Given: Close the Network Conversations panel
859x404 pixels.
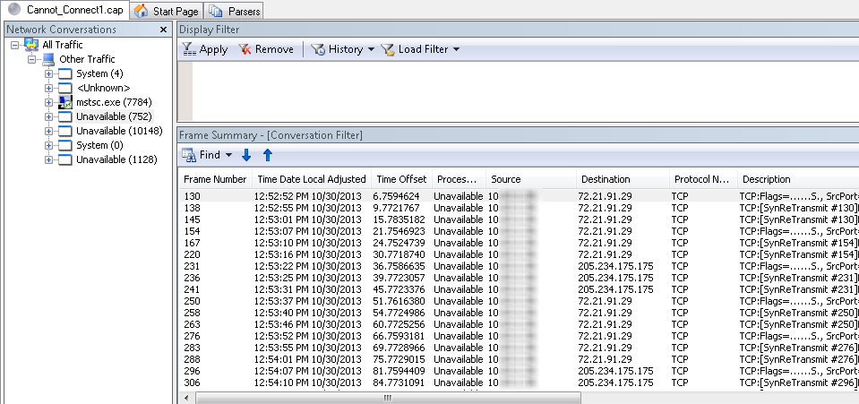Looking at the screenshot, I should [x=163, y=30].
